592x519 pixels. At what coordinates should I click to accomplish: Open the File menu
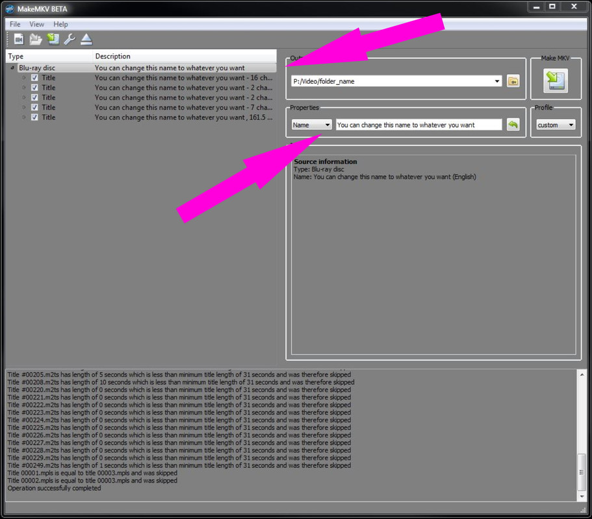15,24
